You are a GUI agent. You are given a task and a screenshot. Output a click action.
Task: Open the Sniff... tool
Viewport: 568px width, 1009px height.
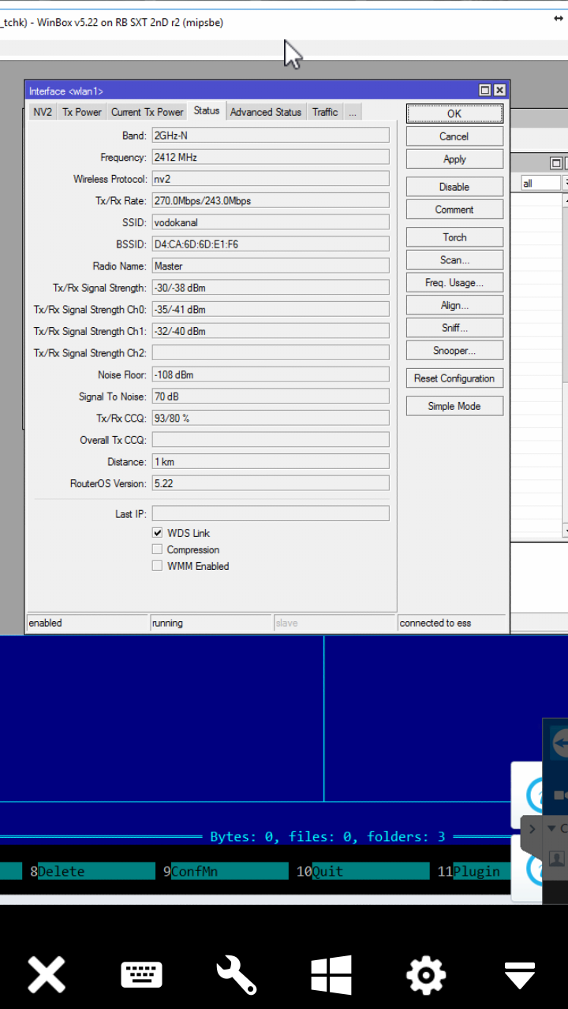[454, 328]
